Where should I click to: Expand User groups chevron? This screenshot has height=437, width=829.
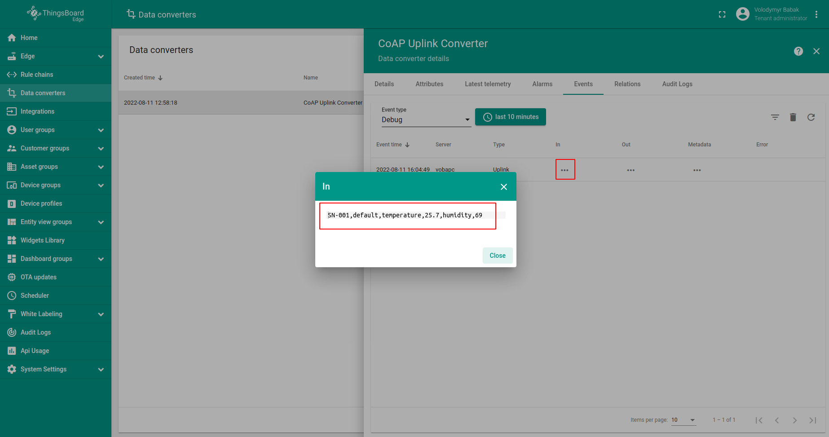[x=101, y=130]
